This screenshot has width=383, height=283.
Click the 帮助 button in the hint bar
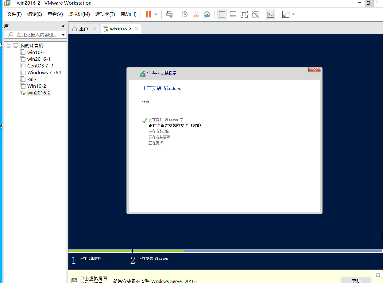tap(356, 280)
